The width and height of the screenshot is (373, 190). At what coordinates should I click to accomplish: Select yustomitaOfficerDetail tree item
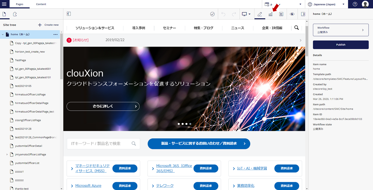[29, 146]
